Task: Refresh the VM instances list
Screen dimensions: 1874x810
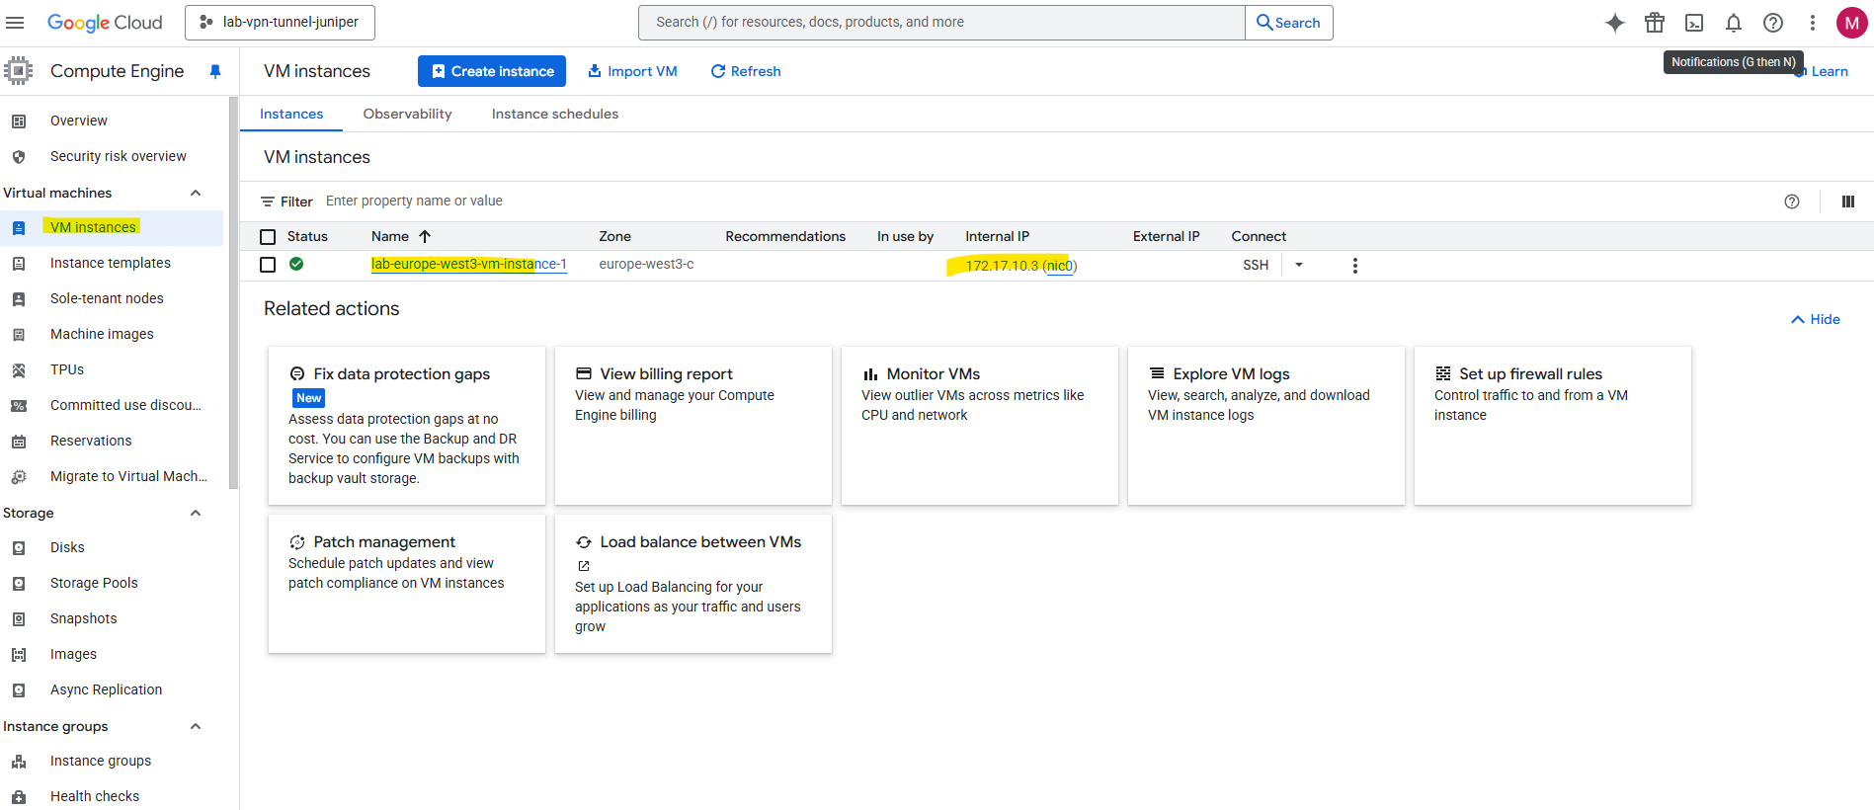Action: [746, 71]
